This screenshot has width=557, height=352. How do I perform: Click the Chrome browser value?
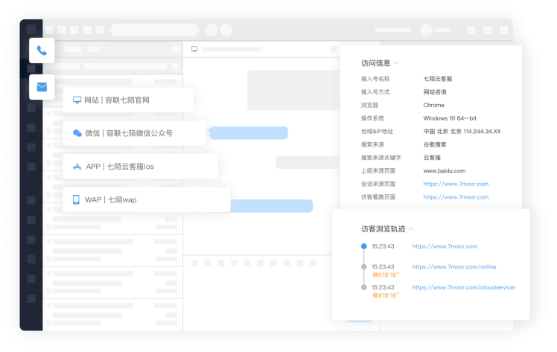(x=433, y=105)
